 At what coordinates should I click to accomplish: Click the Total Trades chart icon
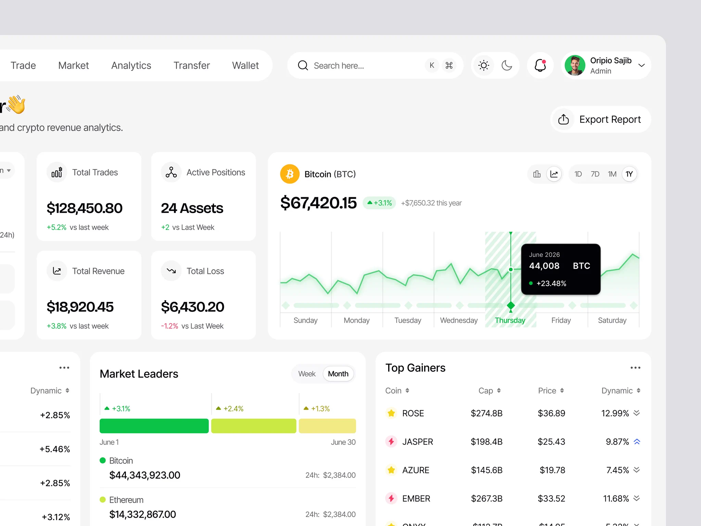tap(57, 172)
